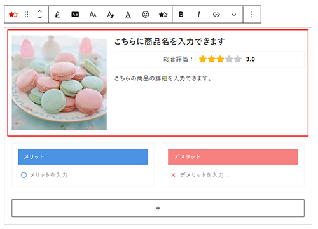
Task: Expand more formatting options chevron
Action: (x=234, y=15)
